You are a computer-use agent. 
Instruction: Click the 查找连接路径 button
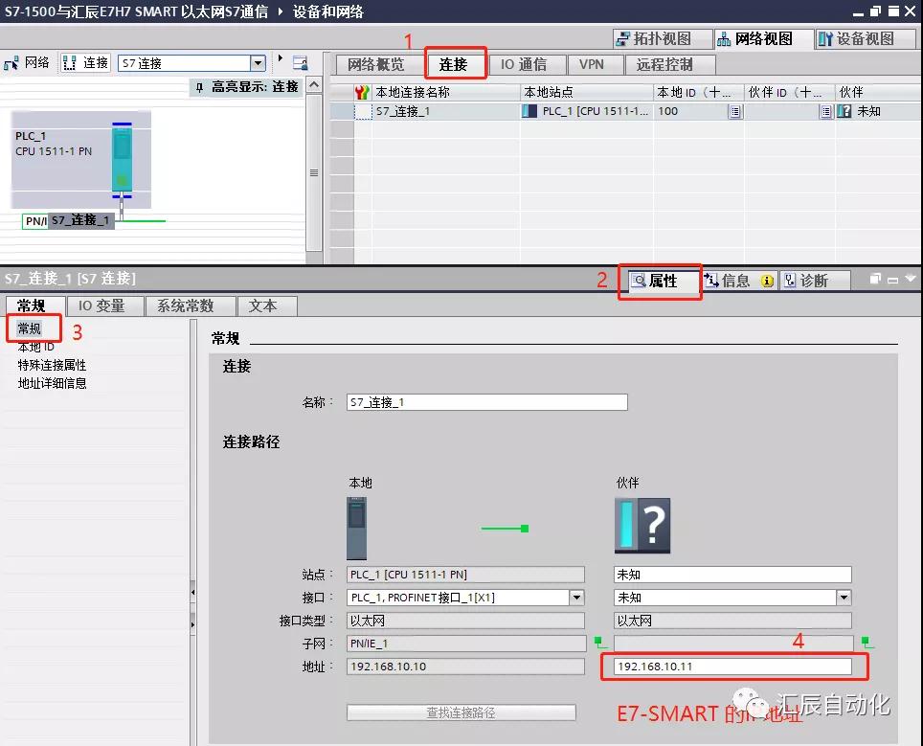[461, 712]
